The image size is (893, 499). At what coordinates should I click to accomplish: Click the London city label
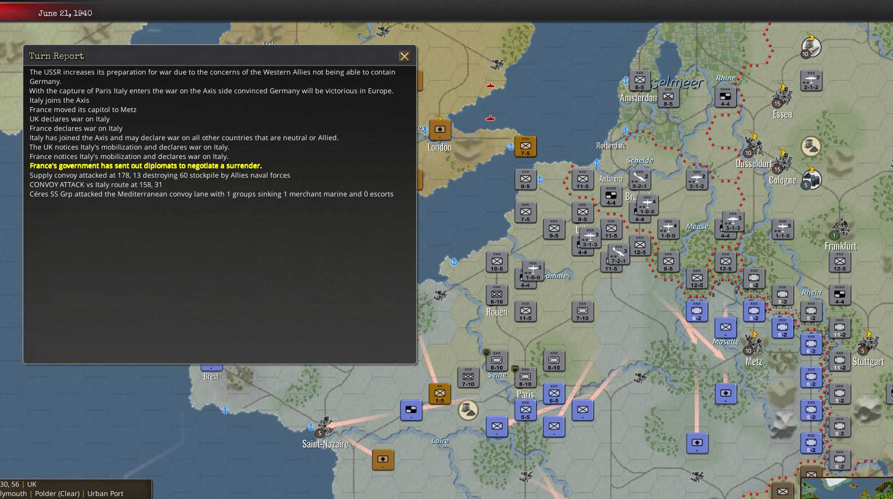(440, 147)
